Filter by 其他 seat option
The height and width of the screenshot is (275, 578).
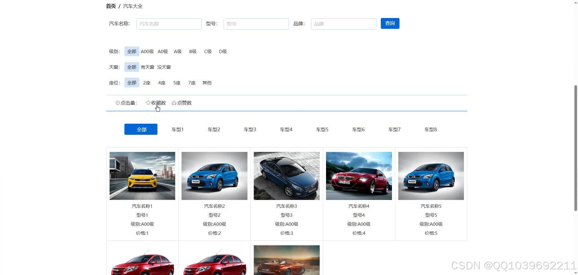coord(207,83)
